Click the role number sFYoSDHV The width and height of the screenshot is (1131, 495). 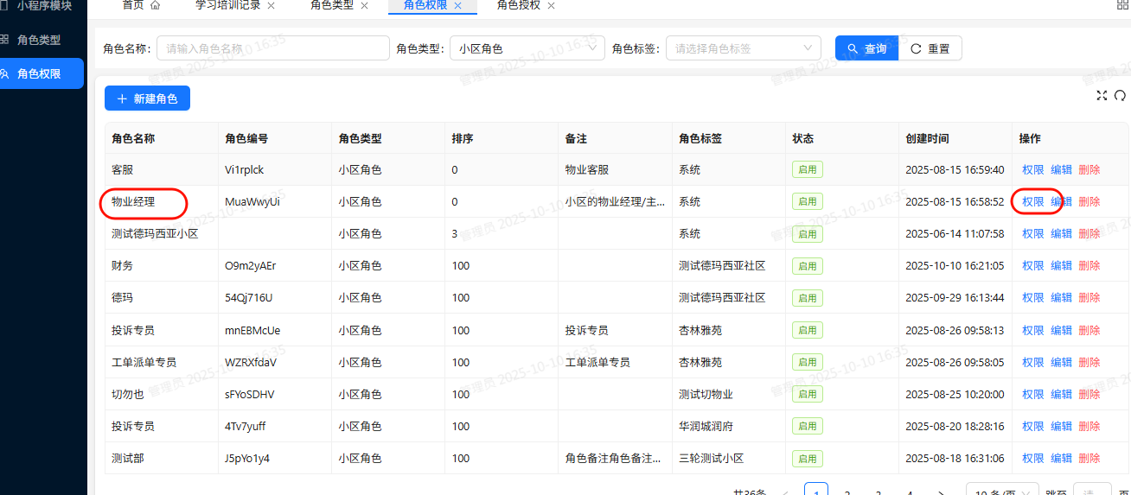pos(250,394)
